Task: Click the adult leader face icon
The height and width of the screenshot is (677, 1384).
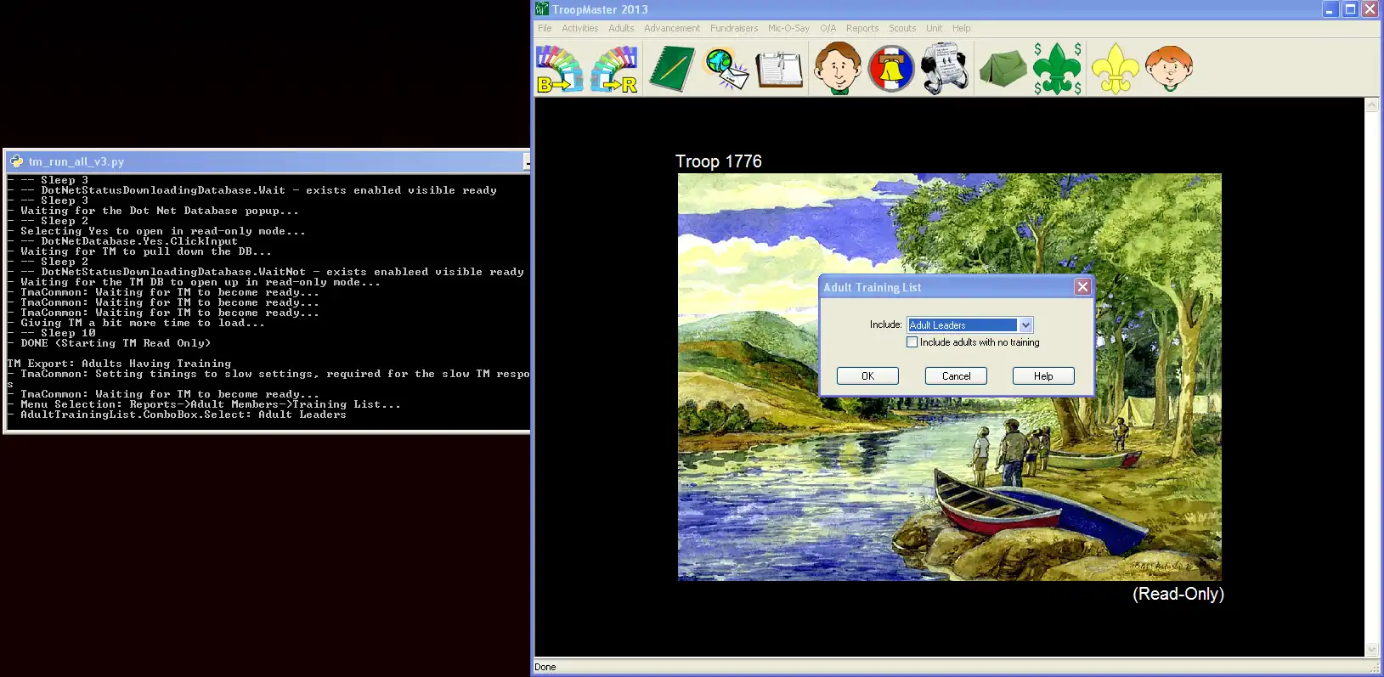Action: click(x=838, y=68)
